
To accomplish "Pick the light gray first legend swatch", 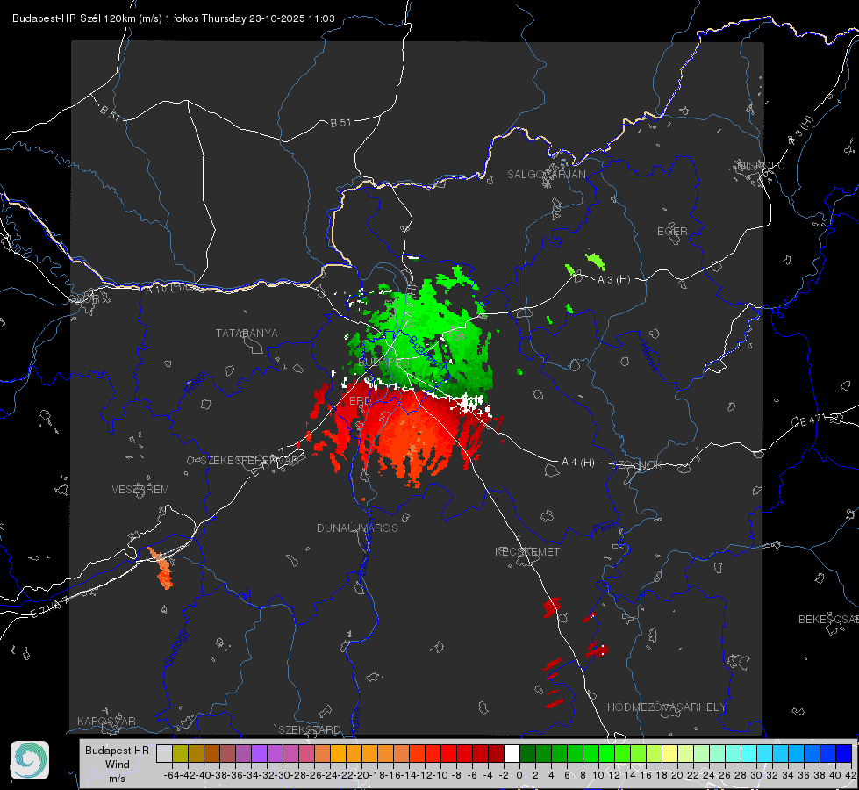I will 164,754.
